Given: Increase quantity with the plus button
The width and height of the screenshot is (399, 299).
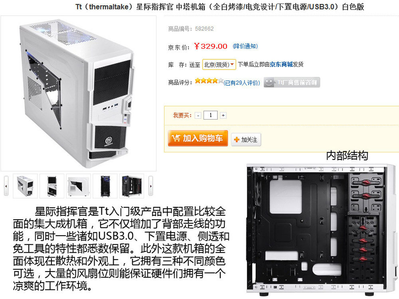Looking at the screenshot, I should [223, 116].
